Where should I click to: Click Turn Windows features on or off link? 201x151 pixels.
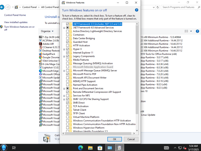19,28
